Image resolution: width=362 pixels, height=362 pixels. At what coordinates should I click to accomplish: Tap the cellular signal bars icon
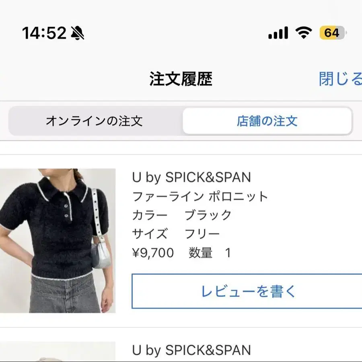pos(278,33)
